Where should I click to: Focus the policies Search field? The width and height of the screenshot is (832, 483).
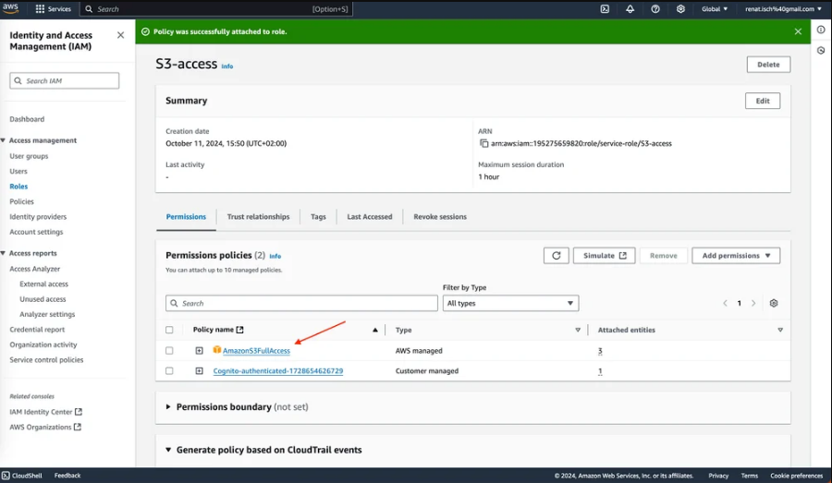[x=301, y=303]
